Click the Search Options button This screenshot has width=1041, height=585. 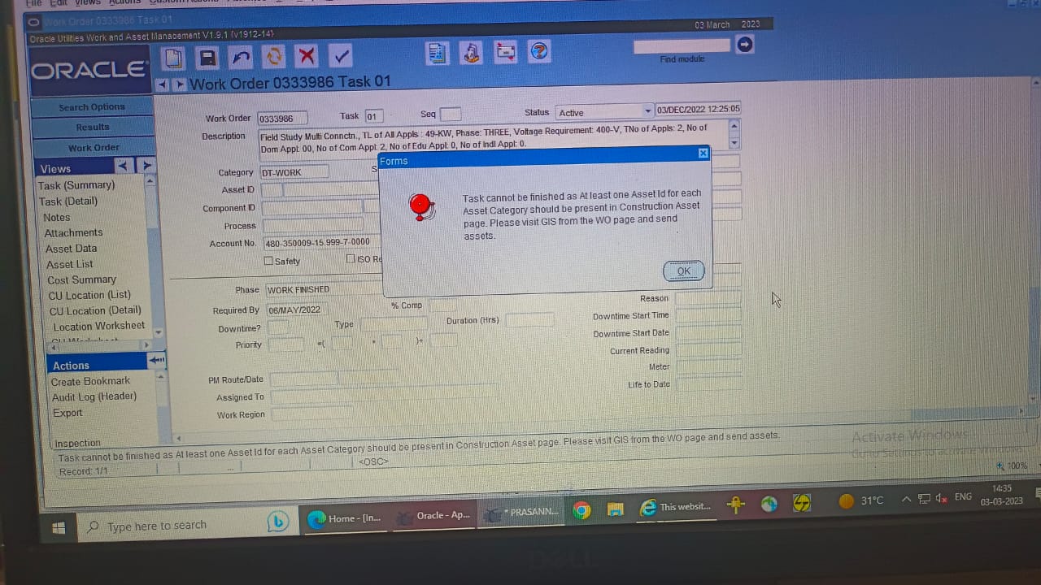pyautogui.click(x=92, y=107)
